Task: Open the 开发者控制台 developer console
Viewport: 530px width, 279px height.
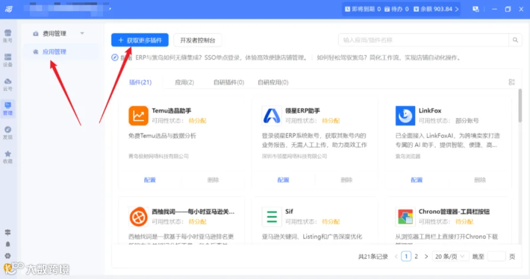Action: 197,40
